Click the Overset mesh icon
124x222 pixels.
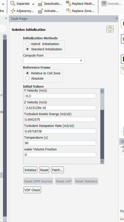pos(104,4)
